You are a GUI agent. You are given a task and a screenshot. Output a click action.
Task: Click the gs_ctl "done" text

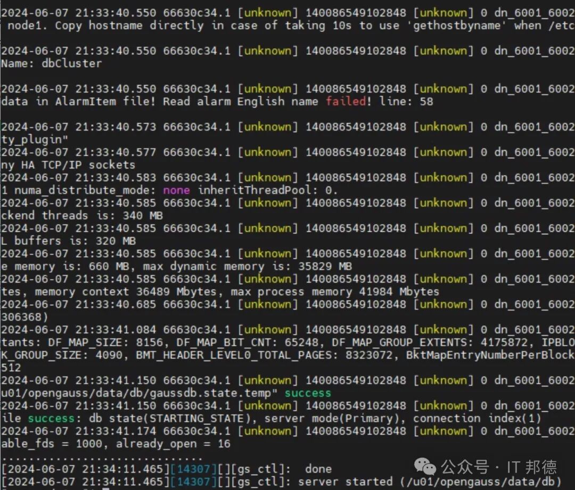coord(318,469)
